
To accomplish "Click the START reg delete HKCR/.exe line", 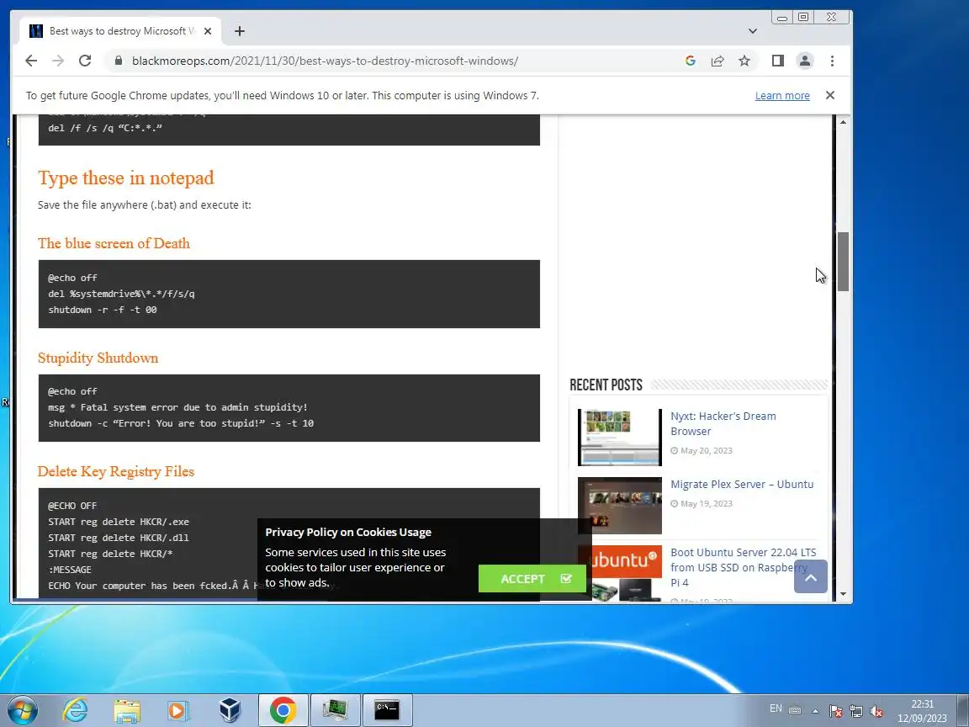I will (x=119, y=522).
